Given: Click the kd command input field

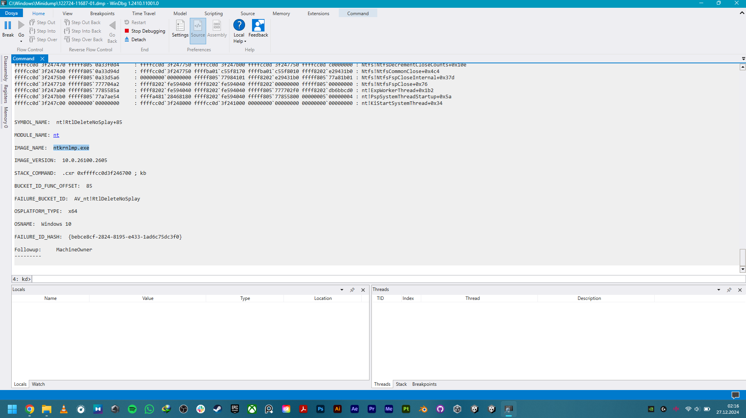Looking at the screenshot, I should coord(388,279).
